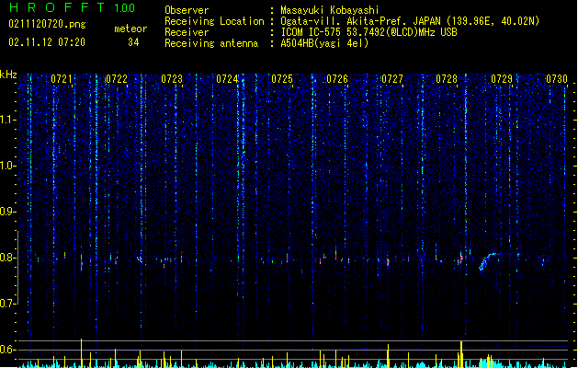Click the 0727 time marker

click(x=392, y=79)
